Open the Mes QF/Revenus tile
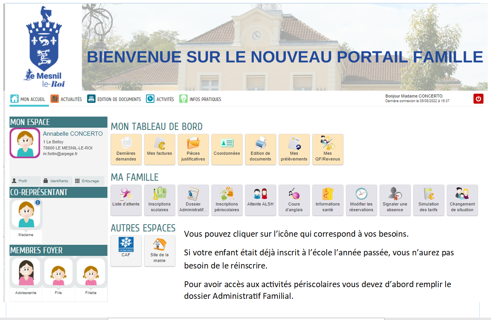The width and height of the screenshot is (491, 320). (328, 149)
